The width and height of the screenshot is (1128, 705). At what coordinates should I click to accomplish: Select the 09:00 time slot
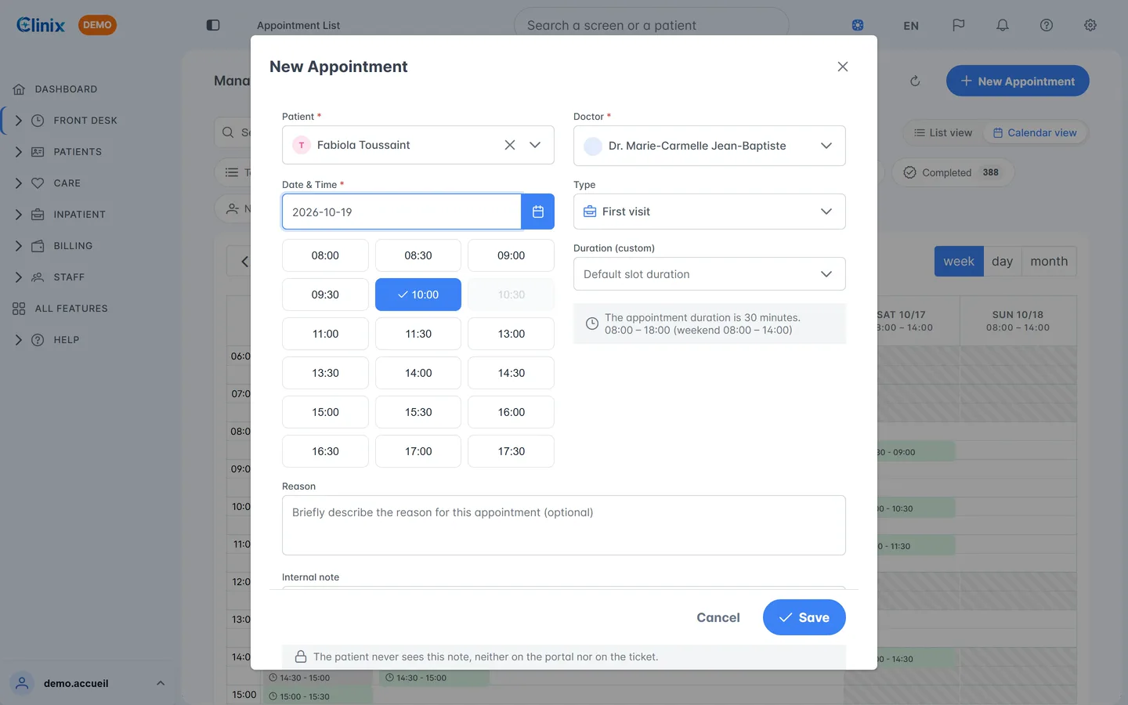pos(511,255)
